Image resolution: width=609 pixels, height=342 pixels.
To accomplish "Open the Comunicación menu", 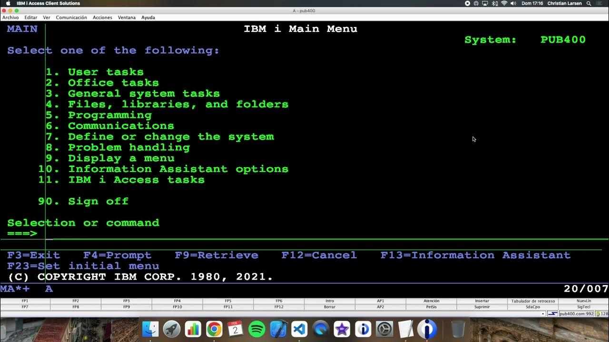I will [71, 18].
